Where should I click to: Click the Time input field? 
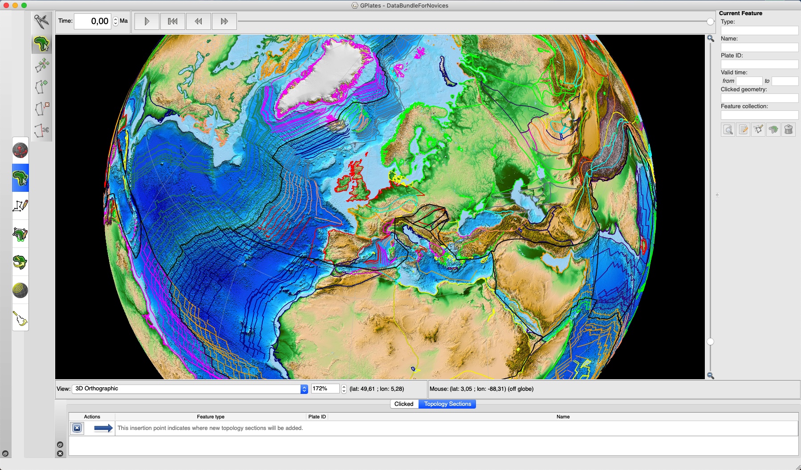(x=93, y=21)
